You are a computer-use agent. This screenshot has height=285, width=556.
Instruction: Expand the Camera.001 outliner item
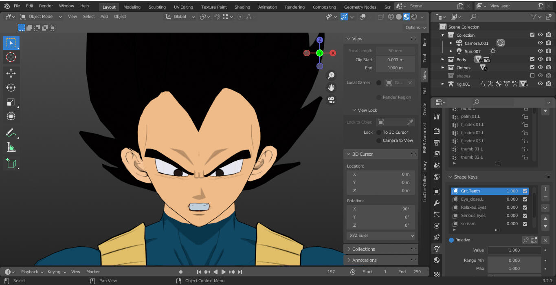coord(451,43)
